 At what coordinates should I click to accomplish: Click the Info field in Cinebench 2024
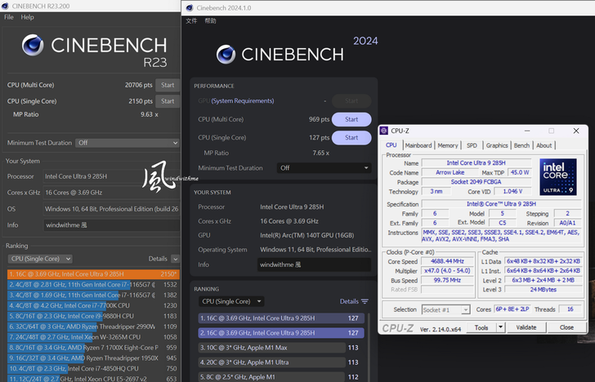click(x=315, y=264)
